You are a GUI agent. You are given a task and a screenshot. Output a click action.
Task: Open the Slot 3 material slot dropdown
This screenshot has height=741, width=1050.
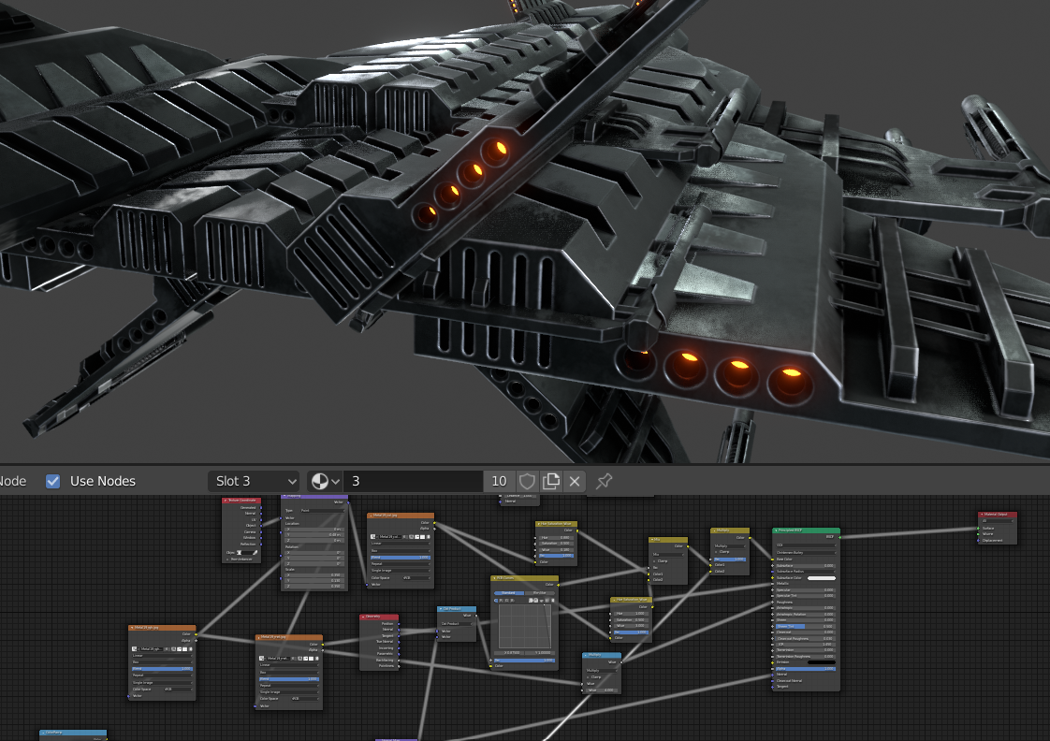pyautogui.click(x=254, y=481)
